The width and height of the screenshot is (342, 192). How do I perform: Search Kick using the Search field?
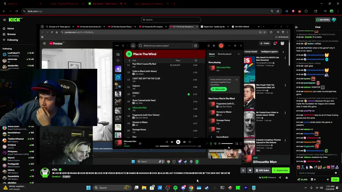coord(171,20)
